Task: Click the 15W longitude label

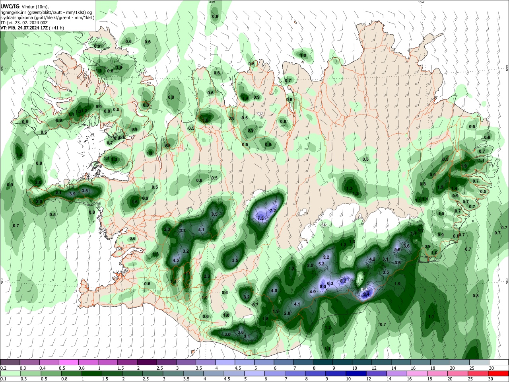Action: [421, 2]
